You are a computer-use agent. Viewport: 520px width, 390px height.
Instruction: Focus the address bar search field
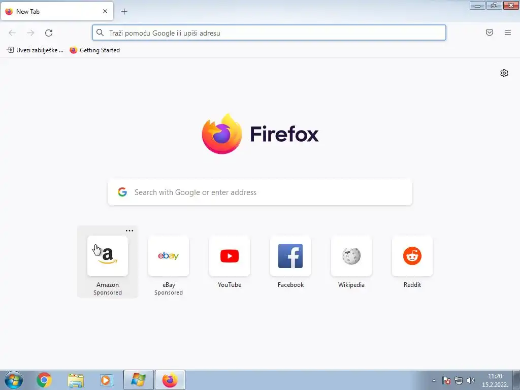point(269,32)
